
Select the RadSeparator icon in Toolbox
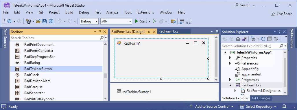pyautogui.click(x=17, y=93)
